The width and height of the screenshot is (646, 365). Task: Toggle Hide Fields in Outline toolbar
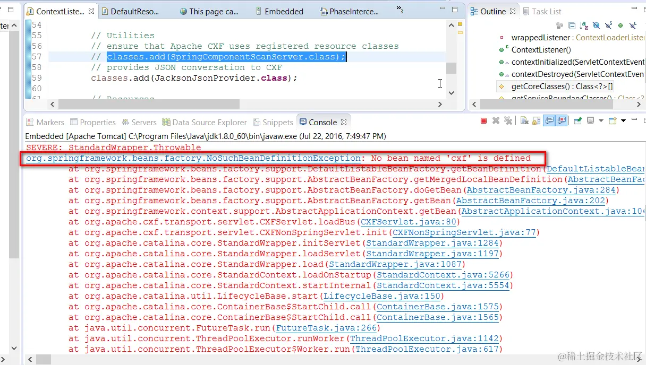tap(597, 25)
